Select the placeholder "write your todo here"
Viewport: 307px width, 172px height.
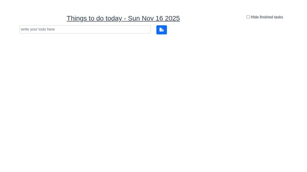(38, 29)
